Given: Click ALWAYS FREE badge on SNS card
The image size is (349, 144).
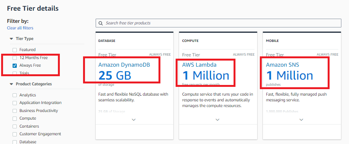Looking at the screenshot, I should click(328, 54).
